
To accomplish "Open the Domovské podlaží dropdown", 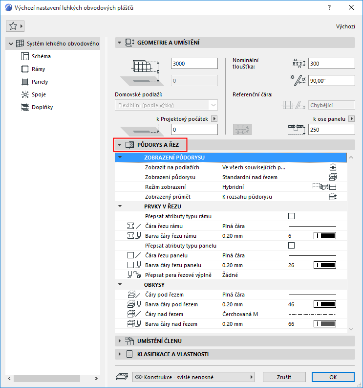I will coord(166,105).
